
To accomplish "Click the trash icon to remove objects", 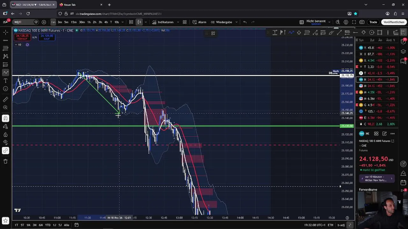I will click(x=5, y=161).
